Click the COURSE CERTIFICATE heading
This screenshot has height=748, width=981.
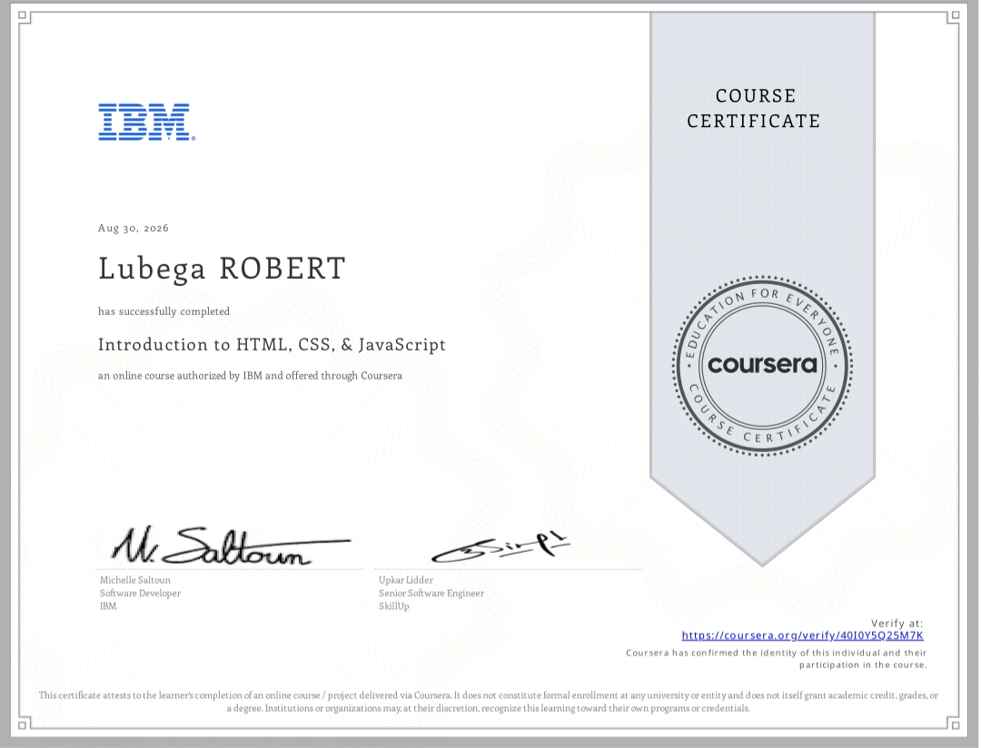(754, 108)
